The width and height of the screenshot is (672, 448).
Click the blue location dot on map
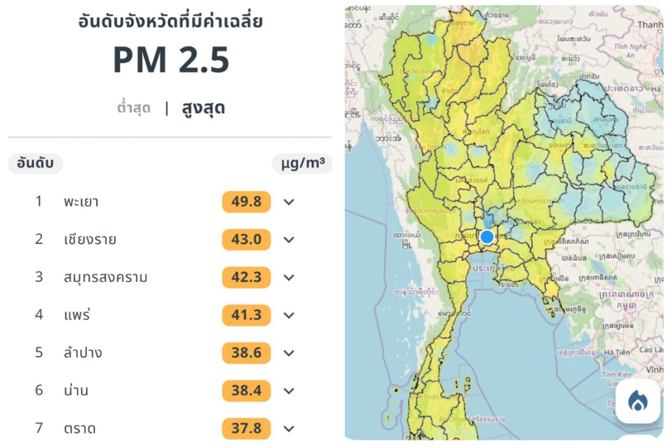pos(487,237)
